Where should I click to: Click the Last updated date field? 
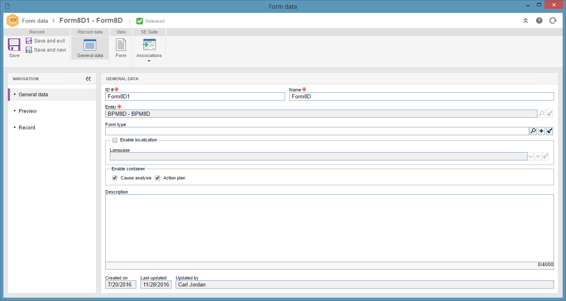click(156, 284)
